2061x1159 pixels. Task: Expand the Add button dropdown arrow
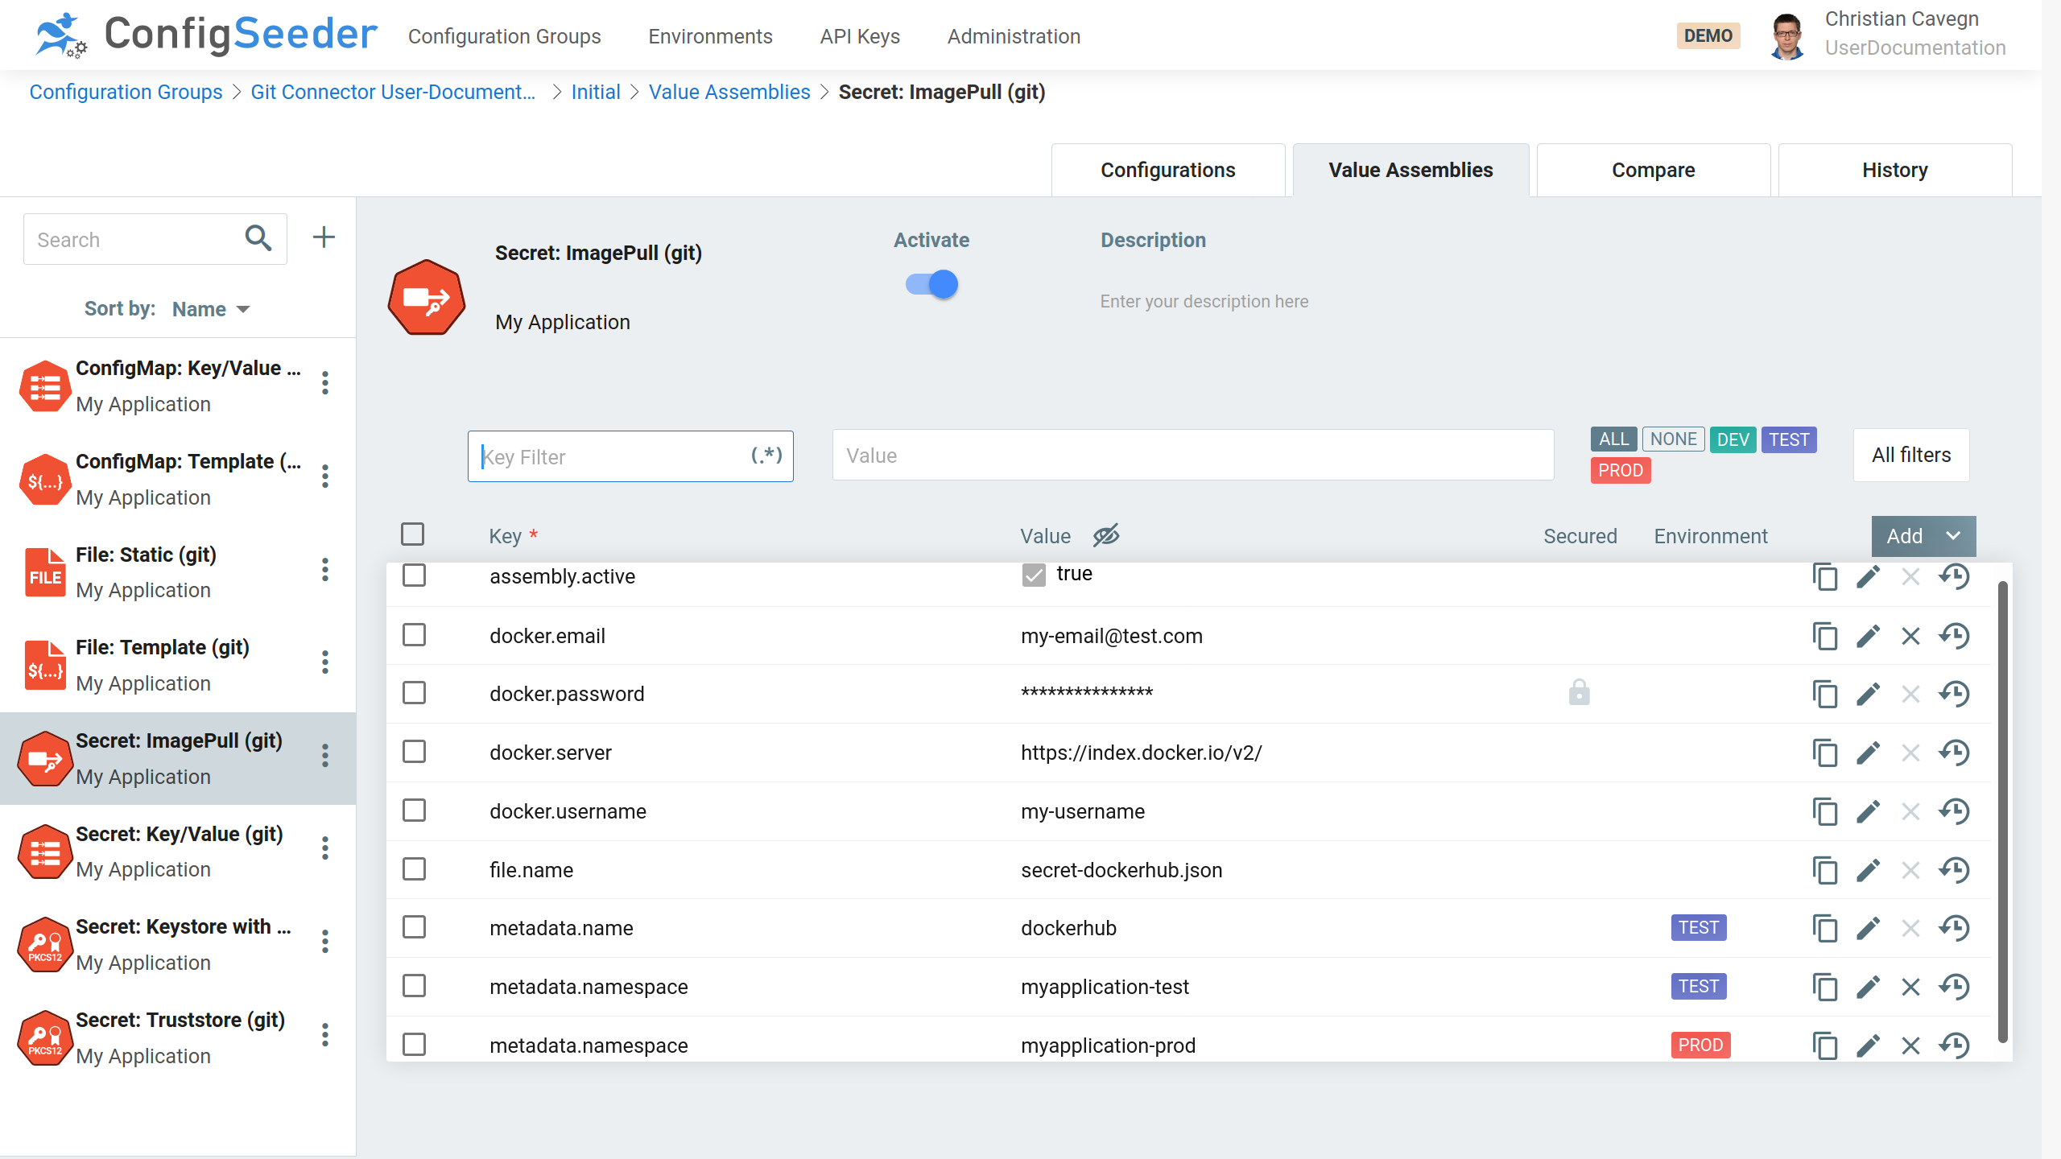(x=1953, y=535)
